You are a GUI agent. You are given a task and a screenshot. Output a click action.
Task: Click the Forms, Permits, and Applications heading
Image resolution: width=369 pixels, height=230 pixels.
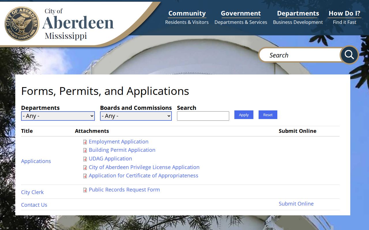pos(105,91)
